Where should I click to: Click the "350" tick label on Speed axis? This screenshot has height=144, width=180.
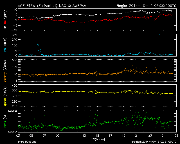pyautogui.click(x=14, y=90)
